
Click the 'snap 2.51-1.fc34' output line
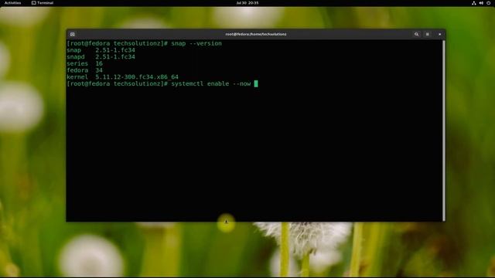(x=101, y=50)
